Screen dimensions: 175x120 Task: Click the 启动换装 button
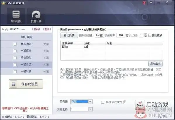click(69, 35)
